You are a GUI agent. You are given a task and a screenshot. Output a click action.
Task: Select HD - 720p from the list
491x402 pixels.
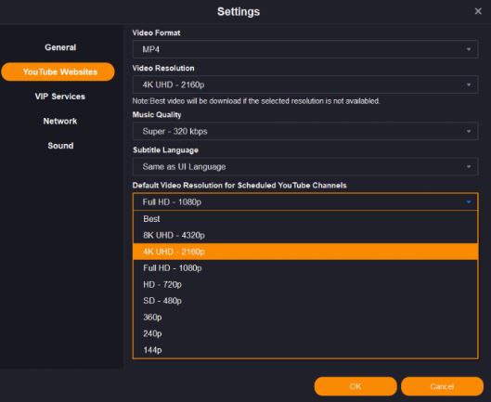(305, 284)
